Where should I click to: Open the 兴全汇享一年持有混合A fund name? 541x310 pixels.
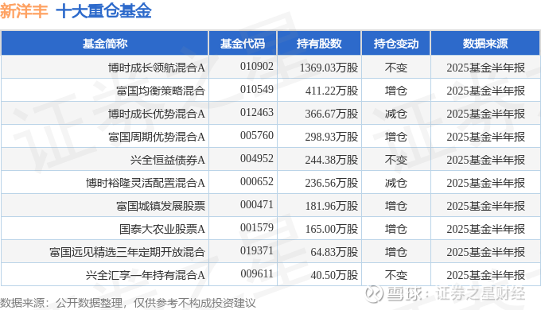coord(146,275)
